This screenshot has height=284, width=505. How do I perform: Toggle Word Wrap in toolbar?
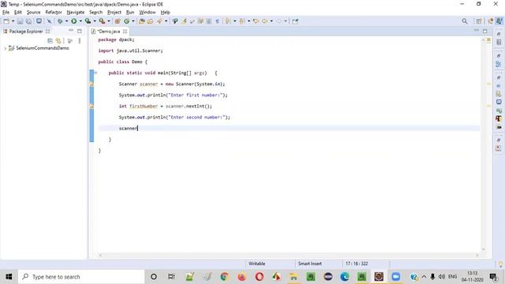[193, 21]
